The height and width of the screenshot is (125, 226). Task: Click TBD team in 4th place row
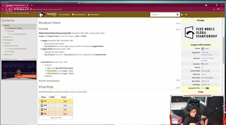65,114
